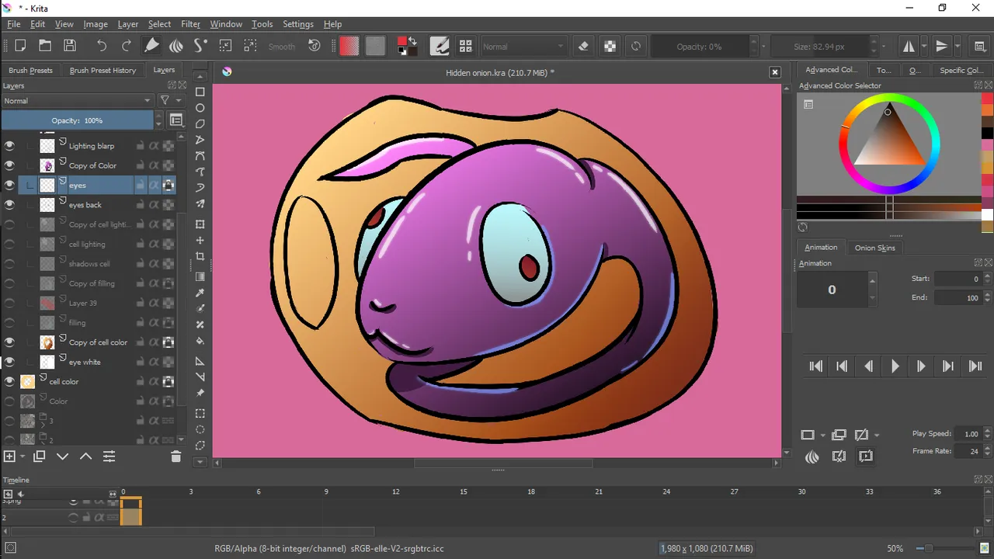Reload the original brush preset

pos(636,46)
